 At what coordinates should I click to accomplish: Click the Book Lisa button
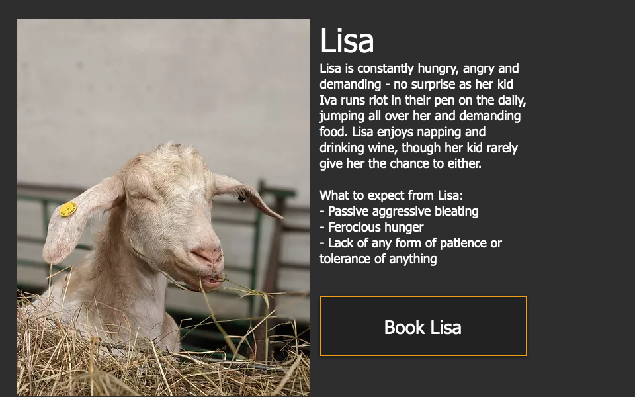point(423,326)
